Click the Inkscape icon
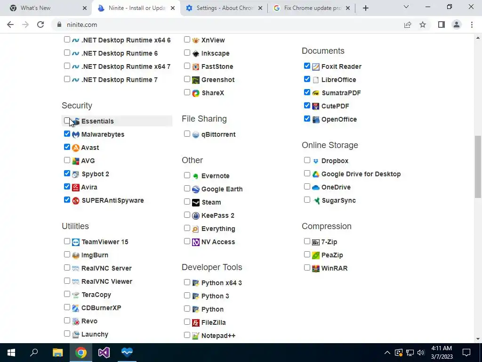The width and height of the screenshot is (482, 362). tap(196, 54)
